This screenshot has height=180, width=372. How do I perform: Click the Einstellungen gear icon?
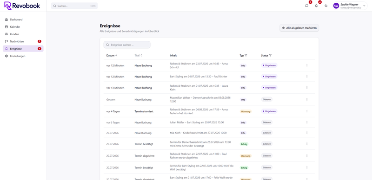click(x=7, y=56)
